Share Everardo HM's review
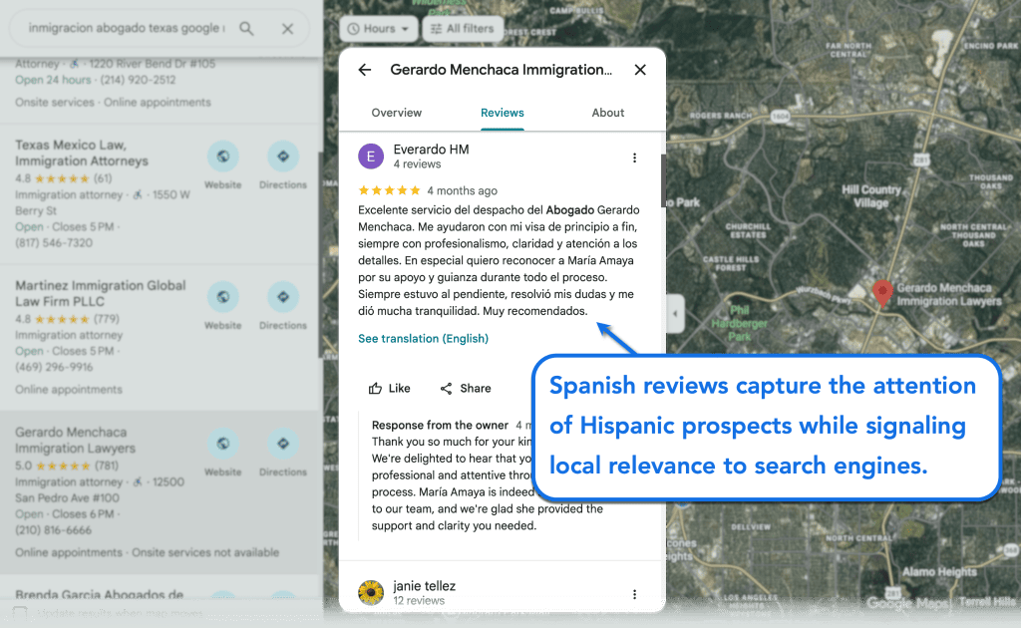Viewport: 1021px width, 628px height. 466,389
